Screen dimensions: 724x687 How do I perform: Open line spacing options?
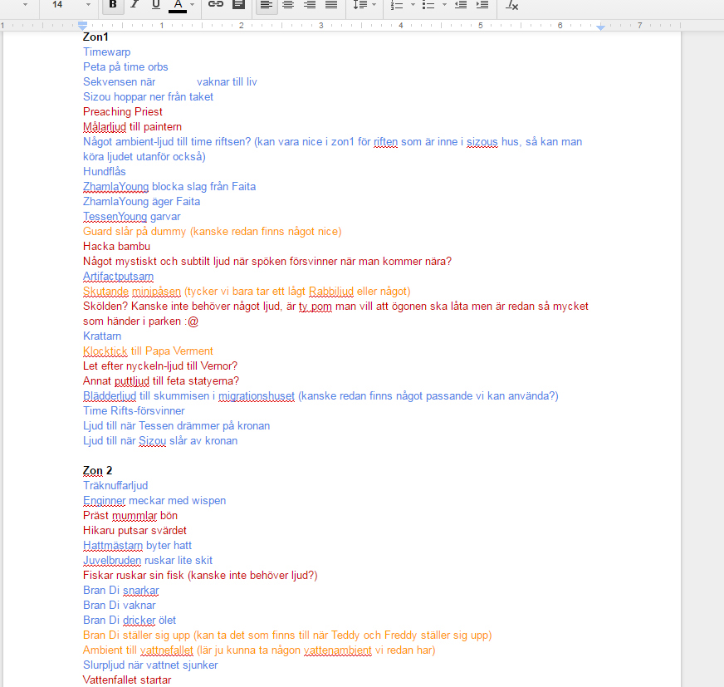[x=360, y=5]
